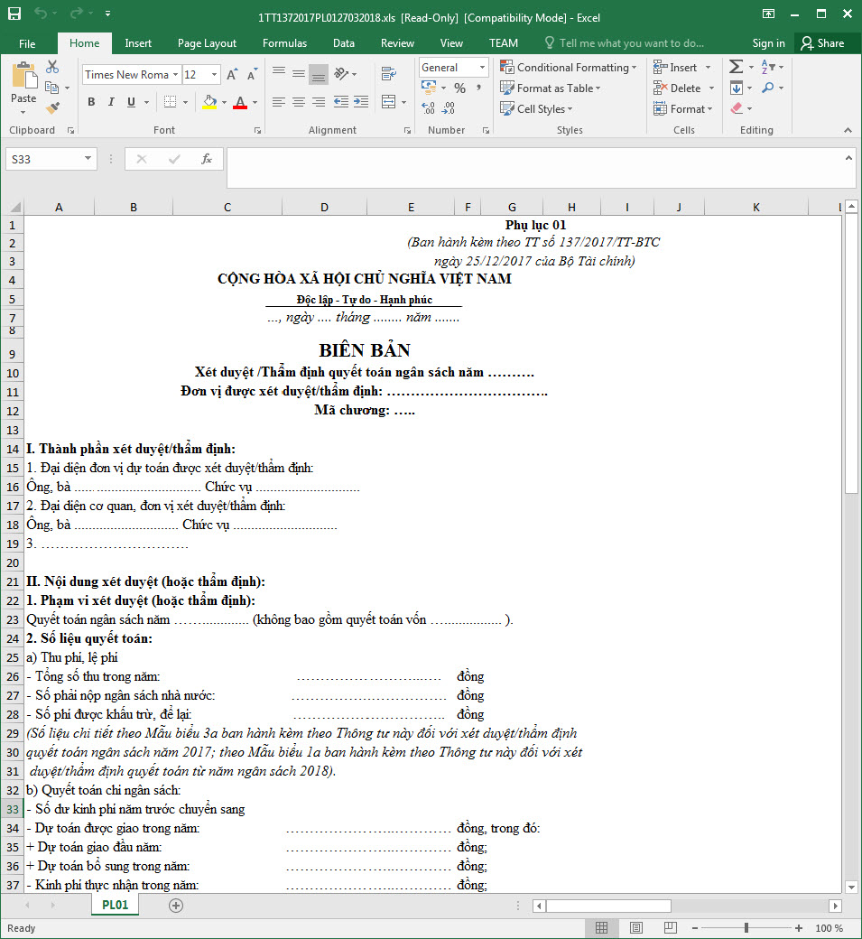Screen dimensions: 862x939
Task: Click Merge & Center icon
Action: point(389,102)
